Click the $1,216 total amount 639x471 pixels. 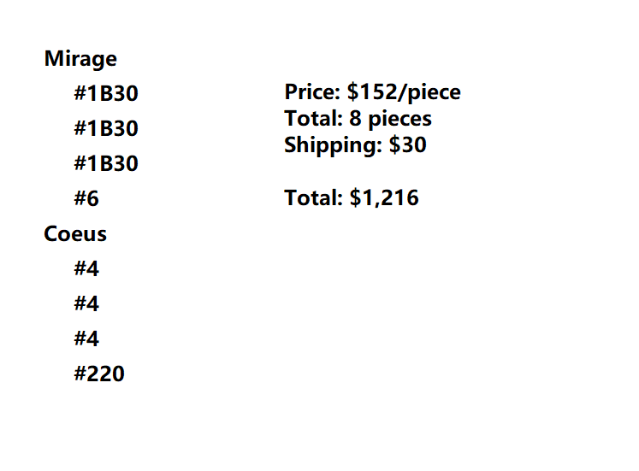pos(384,198)
